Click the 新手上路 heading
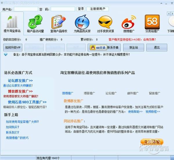174x160 pixels. click(x=11, y=115)
